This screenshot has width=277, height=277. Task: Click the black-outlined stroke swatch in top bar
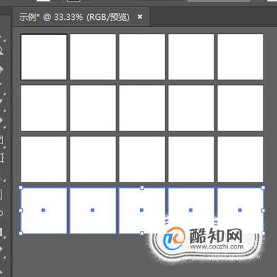click(74, 1)
